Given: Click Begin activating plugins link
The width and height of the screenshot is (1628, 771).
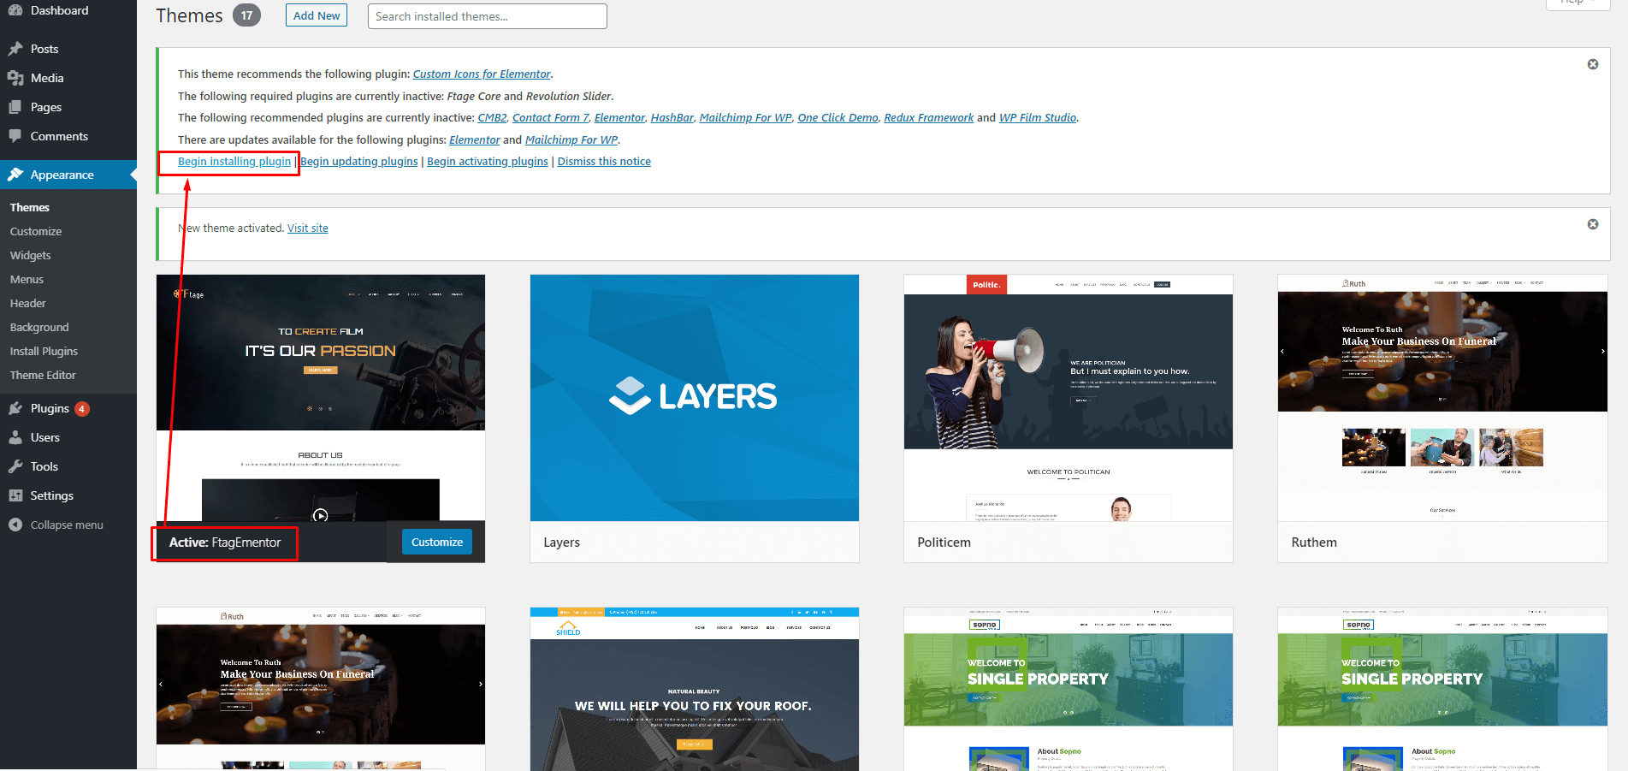Looking at the screenshot, I should pyautogui.click(x=488, y=162).
